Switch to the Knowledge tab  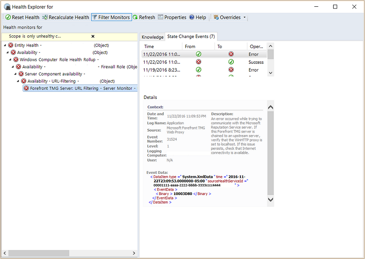tap(152, 37)
